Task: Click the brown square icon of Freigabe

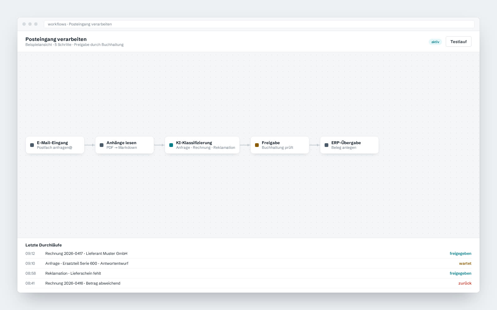Action: (x=257, y=145)
